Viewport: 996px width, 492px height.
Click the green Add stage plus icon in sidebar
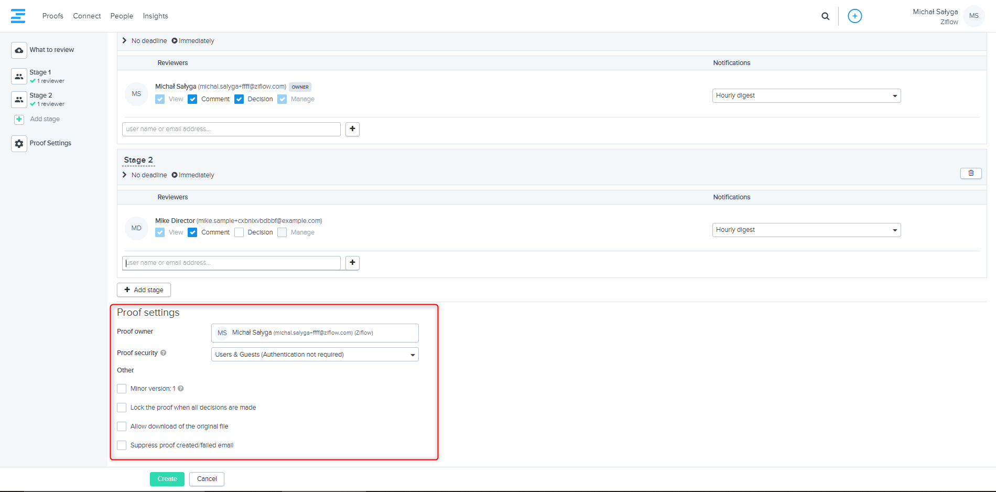[x=19, y=120]
